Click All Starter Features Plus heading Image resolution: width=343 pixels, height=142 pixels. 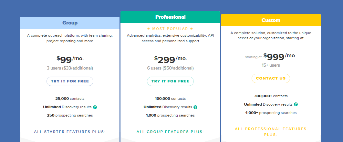click(x=70, y=132)
